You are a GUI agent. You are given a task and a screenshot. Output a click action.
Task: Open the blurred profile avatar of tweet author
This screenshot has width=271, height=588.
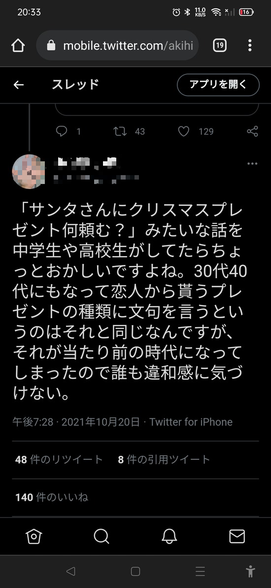(29, 171)
